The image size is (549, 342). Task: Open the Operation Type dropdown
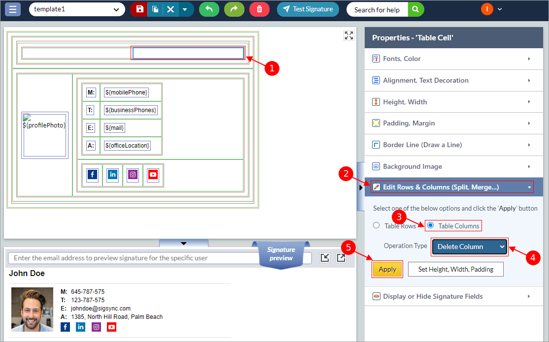click(469, 247)
